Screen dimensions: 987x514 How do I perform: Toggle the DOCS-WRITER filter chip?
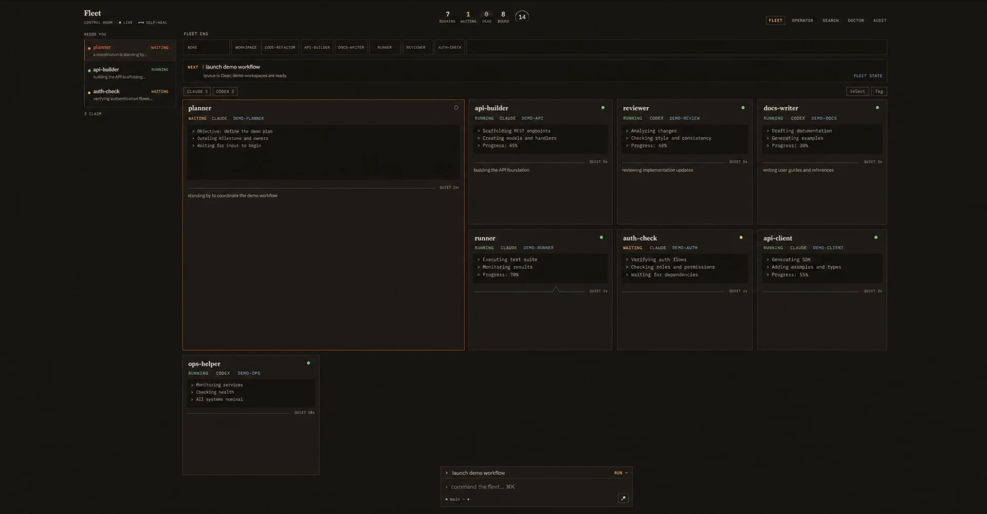tap(351, 47)
